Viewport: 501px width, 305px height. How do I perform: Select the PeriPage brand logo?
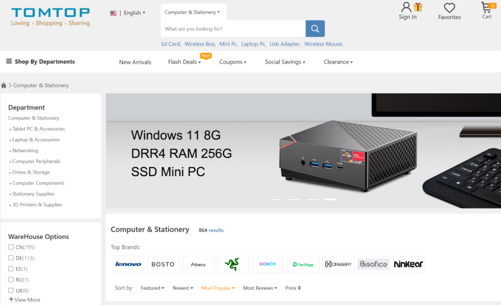[303, 264]
